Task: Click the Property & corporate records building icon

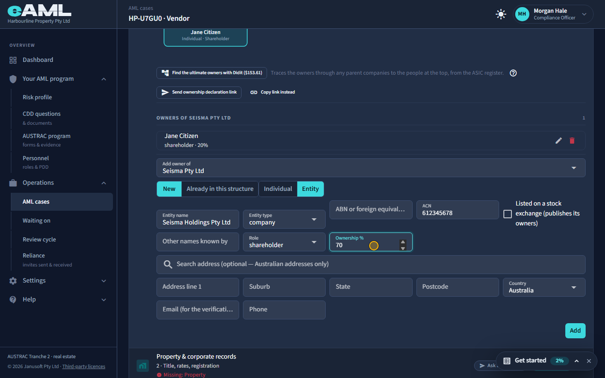Action: click(x=143, y=365)
